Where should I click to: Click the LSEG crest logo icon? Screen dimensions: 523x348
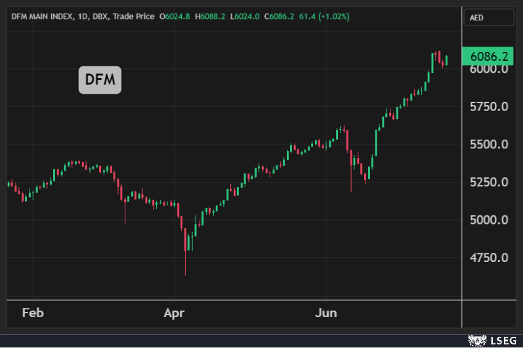pyautogui.click(x=474, y=340)
